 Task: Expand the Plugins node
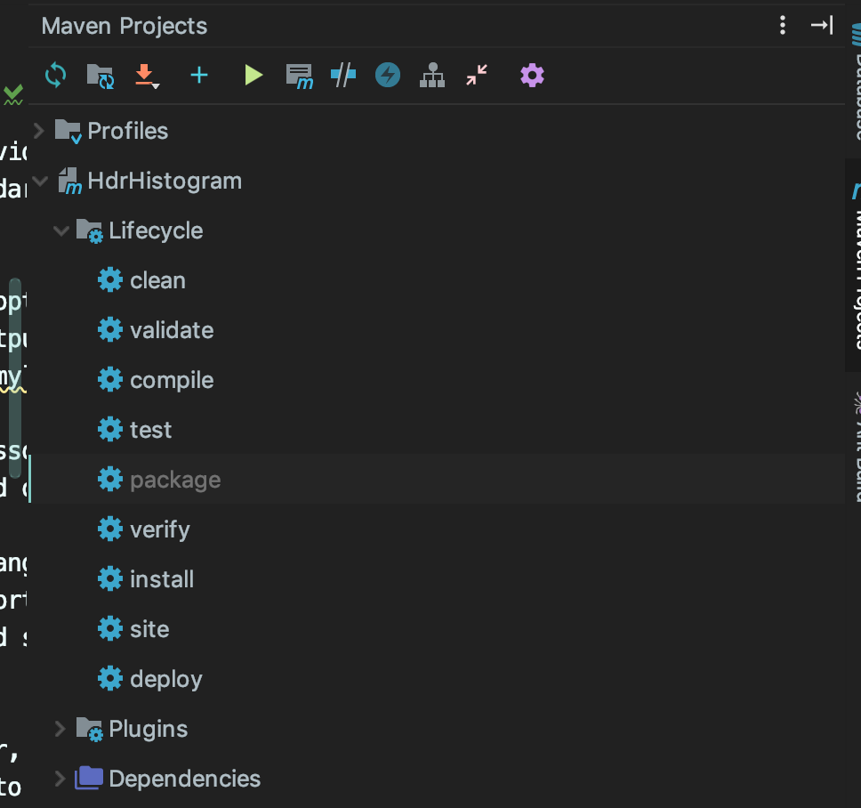60,729
